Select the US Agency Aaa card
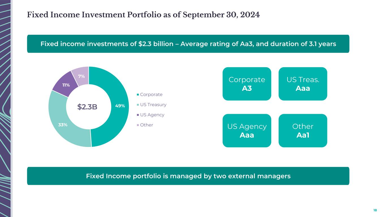The height and width of the screenshot is (217, 386). [247, 131]
